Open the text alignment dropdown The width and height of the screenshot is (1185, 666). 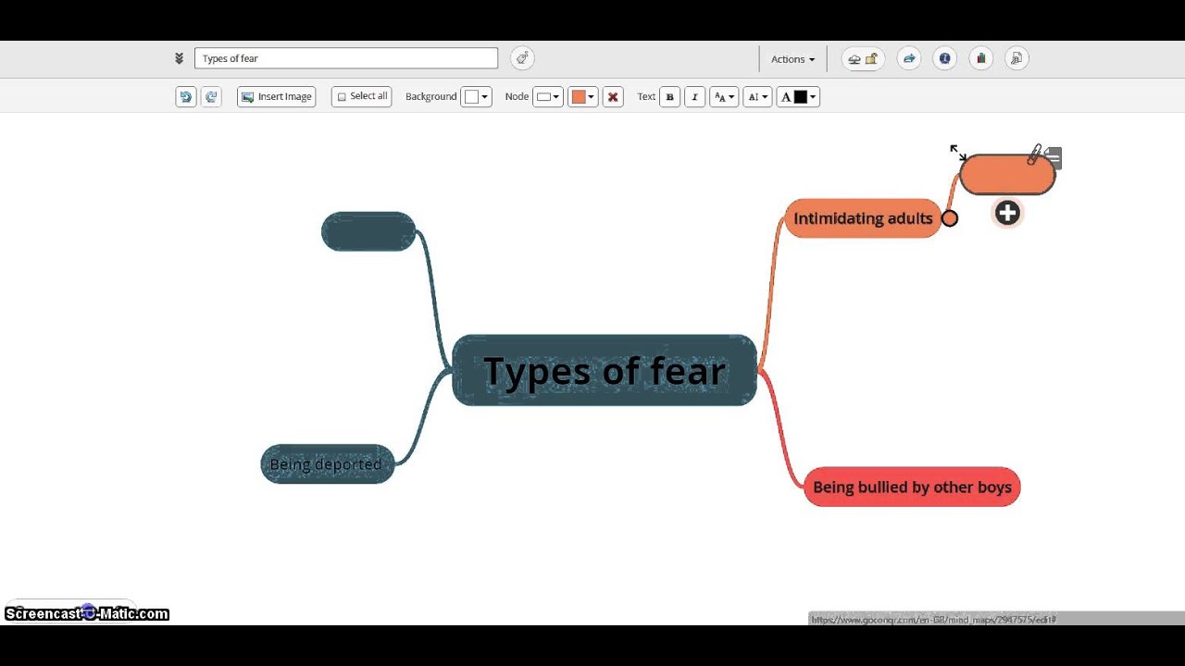point(757,97)
